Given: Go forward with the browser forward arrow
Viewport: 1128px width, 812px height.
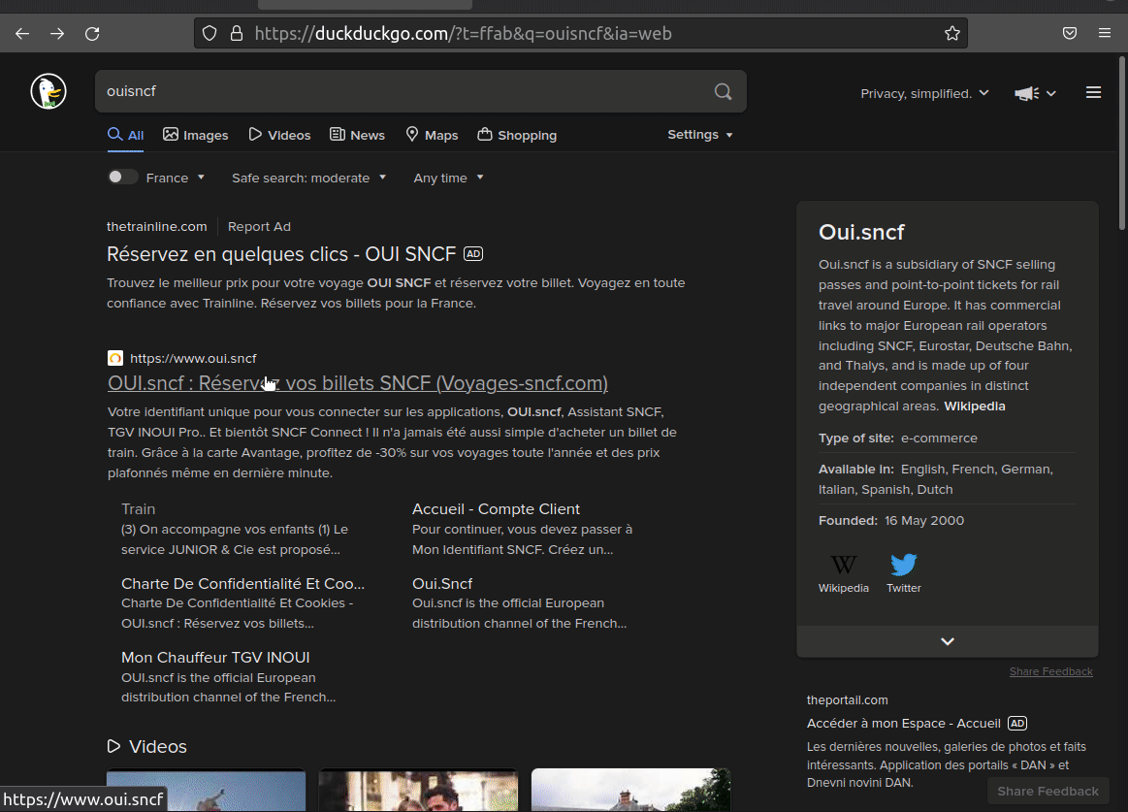Looking at the screenshot, I should [57, 33].
